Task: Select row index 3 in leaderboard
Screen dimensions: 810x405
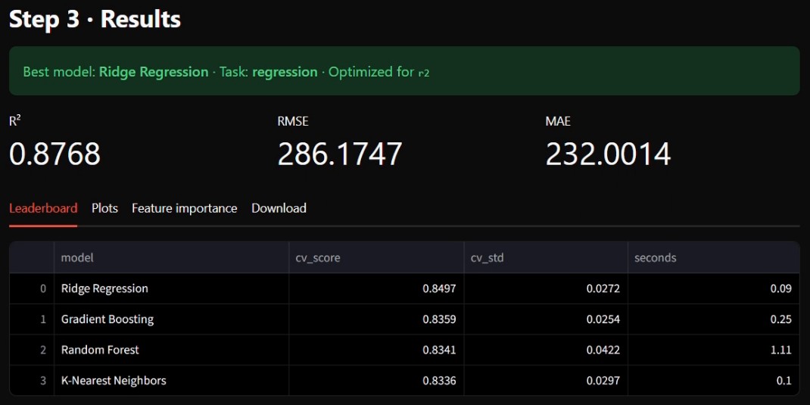Action: (x=32, y=381)
